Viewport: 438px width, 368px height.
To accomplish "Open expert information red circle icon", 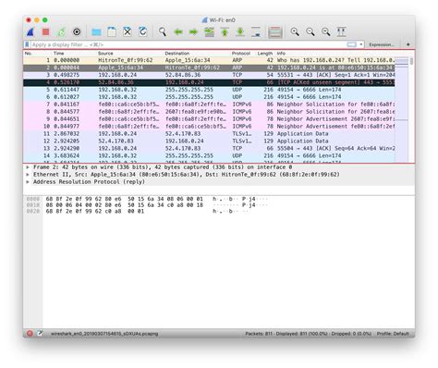I will (30, 334).
